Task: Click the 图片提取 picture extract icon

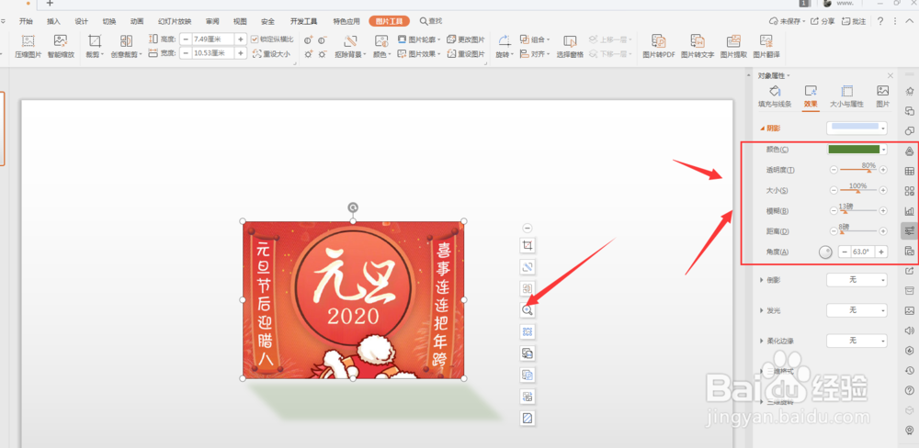Action: (x=733, y=41)
